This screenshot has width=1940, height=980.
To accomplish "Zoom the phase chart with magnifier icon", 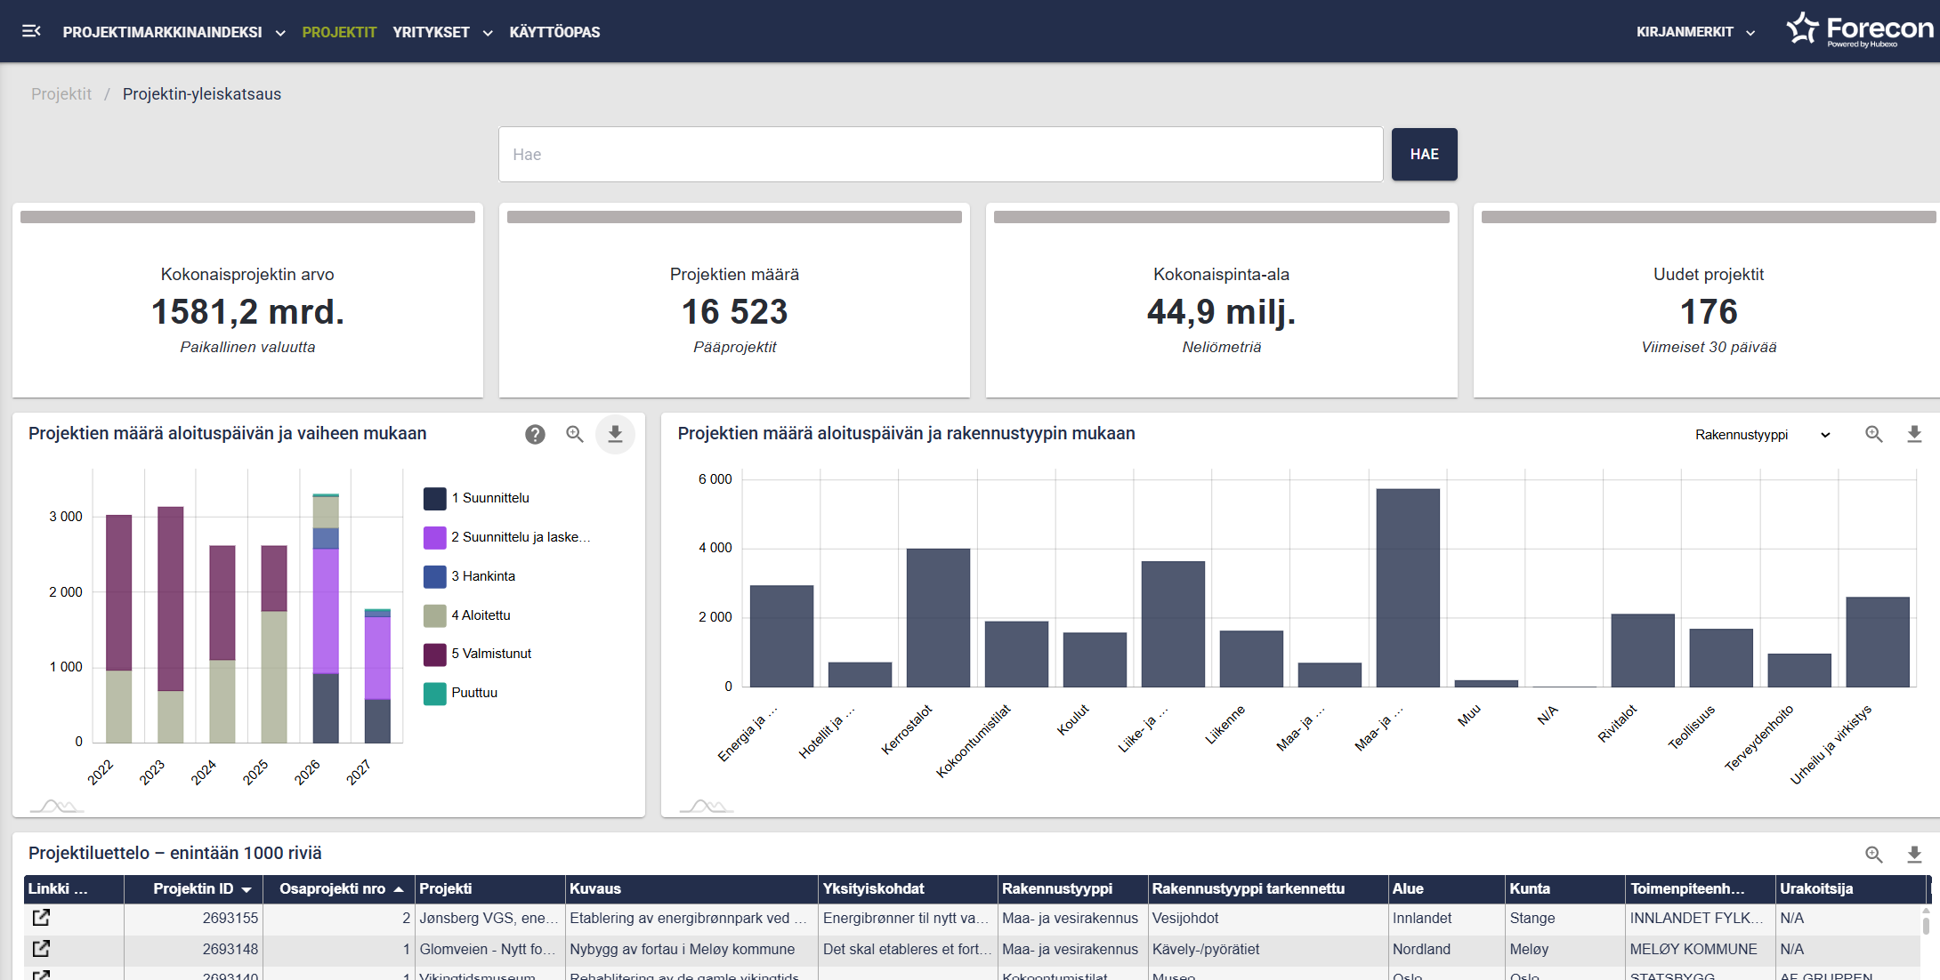I will [575, 434].
